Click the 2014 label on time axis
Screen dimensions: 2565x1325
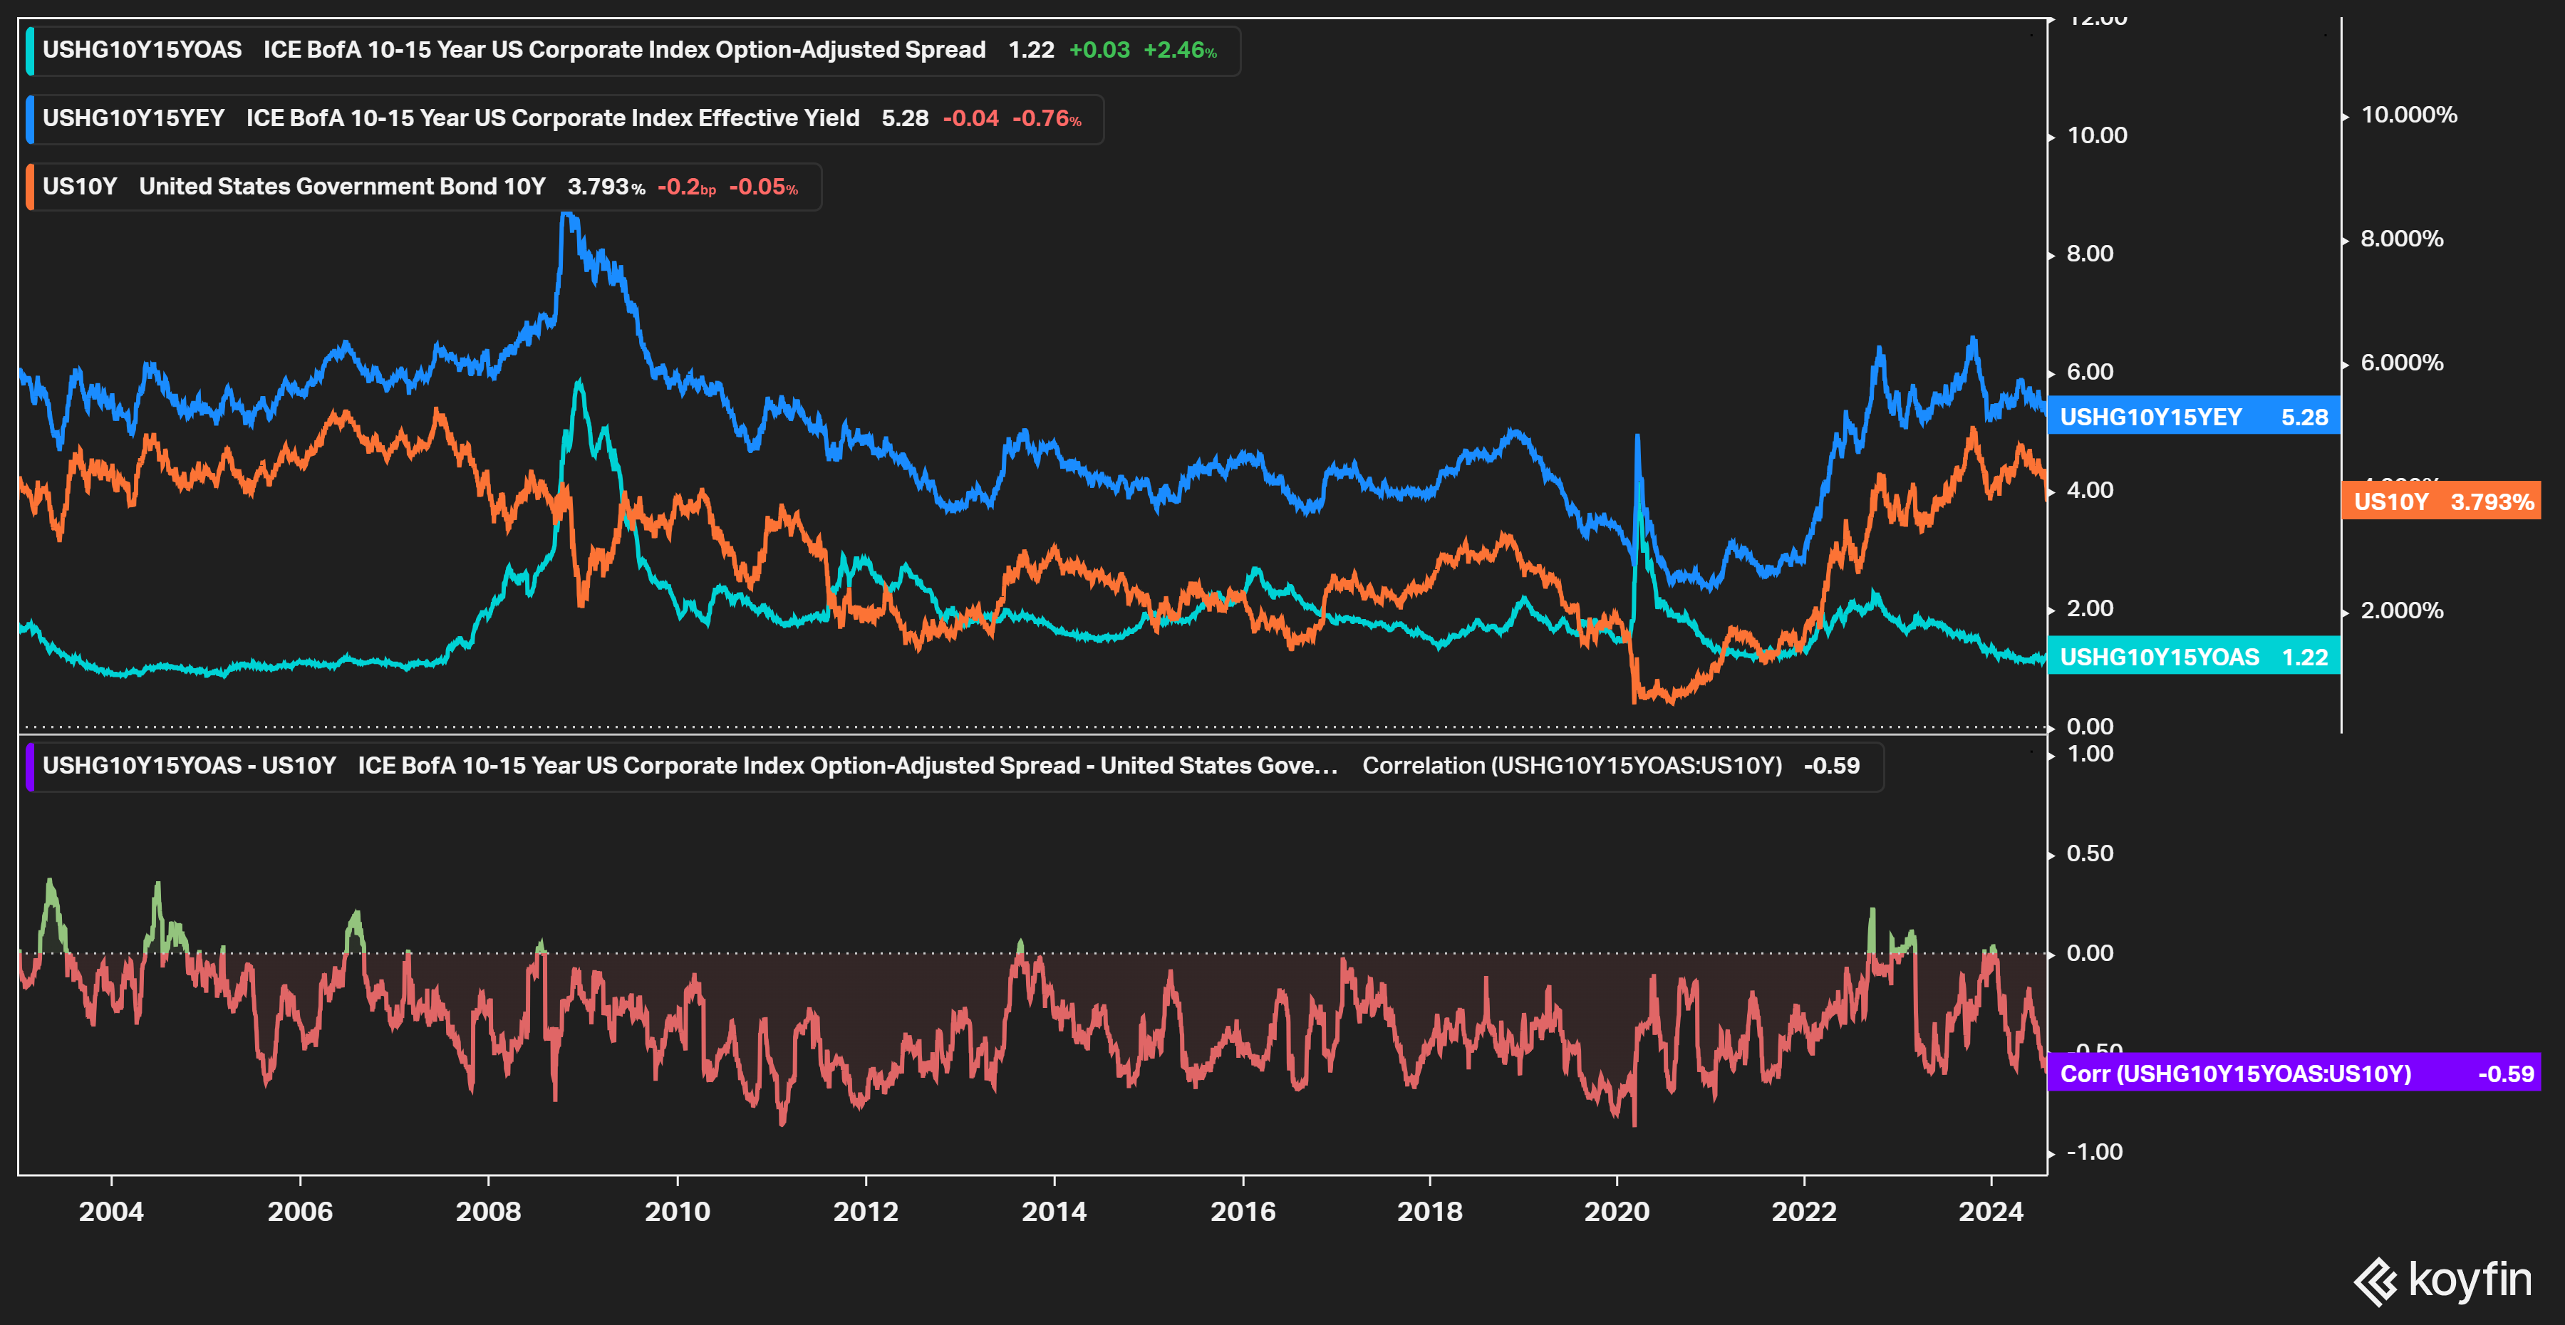coord(1054,1212)
